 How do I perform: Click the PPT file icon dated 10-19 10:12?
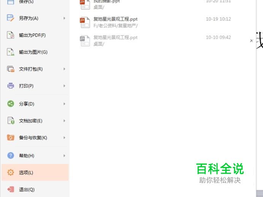point(85,22)
